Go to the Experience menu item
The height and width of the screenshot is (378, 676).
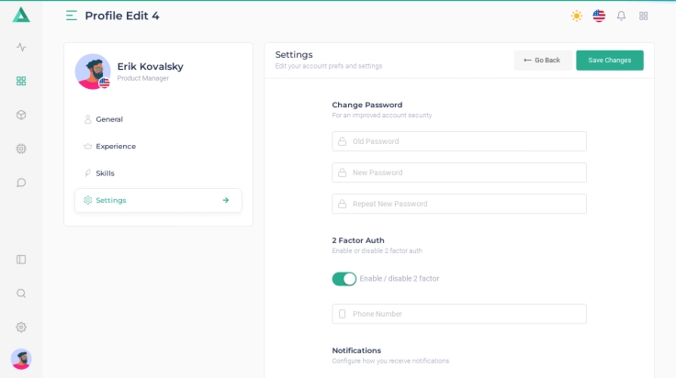pos(116,146)
